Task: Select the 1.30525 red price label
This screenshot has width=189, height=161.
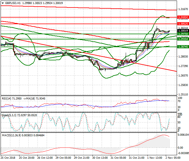Action: point(183,24)
